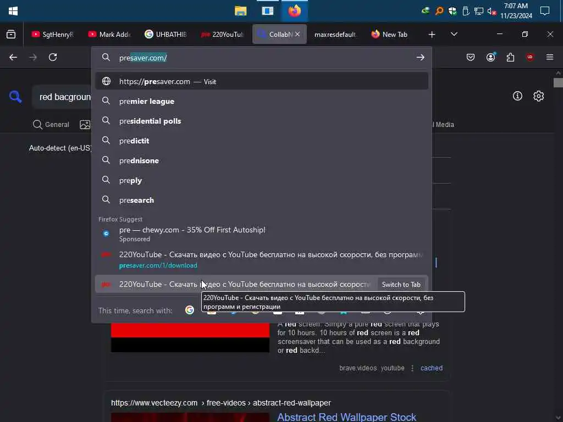
Task: Click the red bacground search field
Action: (x=62, y=97)
